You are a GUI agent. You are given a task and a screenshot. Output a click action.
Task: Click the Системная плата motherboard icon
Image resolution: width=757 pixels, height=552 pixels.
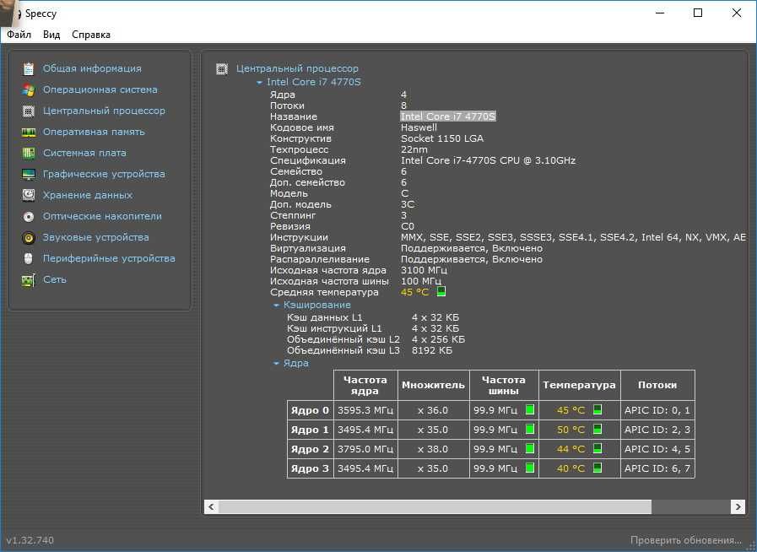pos(29,153)
